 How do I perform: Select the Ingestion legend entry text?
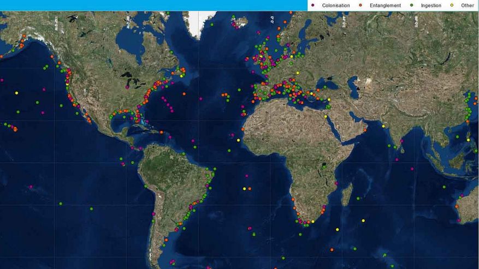[x=431, y=5]
